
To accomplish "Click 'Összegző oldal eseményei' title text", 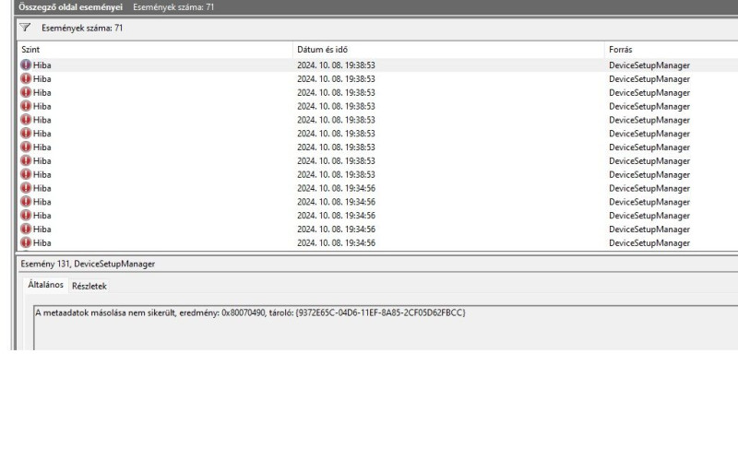I will click(x=71, y=7).
